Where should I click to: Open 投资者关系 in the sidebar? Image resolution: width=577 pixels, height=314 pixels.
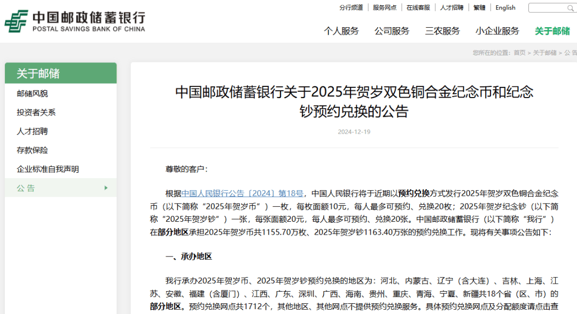tap(36, 112)
